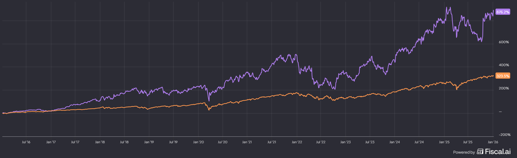Click the orange line's March 2020 dip
The image size is (517, 158).
click(209, 110)
